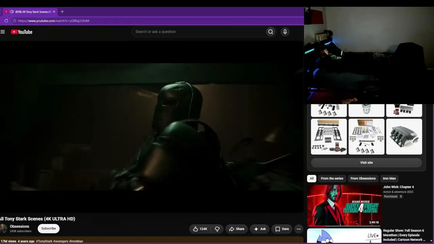Click the page scrollbar down arrow

pos(431,241)
